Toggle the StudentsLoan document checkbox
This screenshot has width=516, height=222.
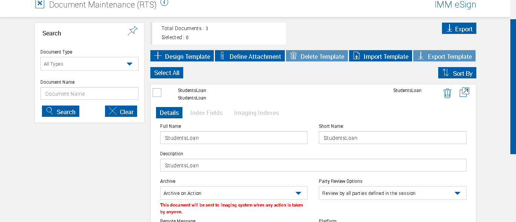(x=157, y=92)
